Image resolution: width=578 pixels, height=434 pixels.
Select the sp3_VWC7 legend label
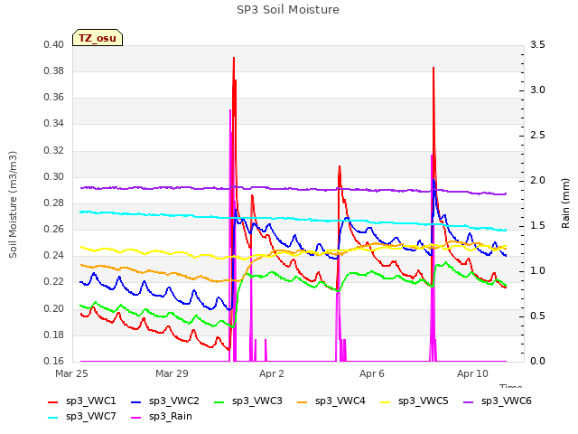click(91, 417)
